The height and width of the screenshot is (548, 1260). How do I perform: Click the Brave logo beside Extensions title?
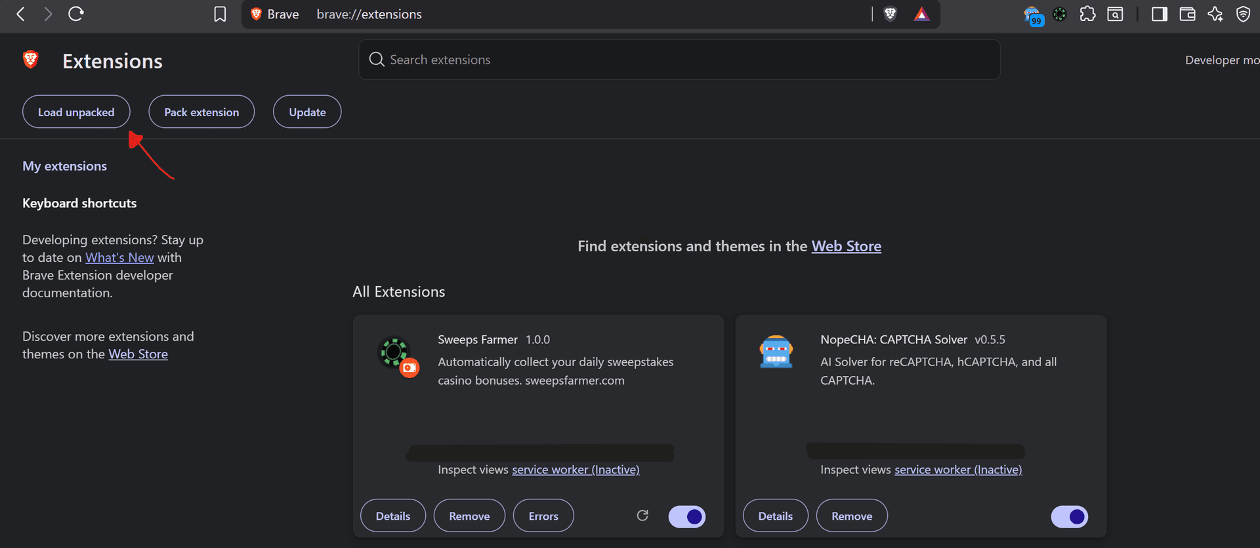31,60
